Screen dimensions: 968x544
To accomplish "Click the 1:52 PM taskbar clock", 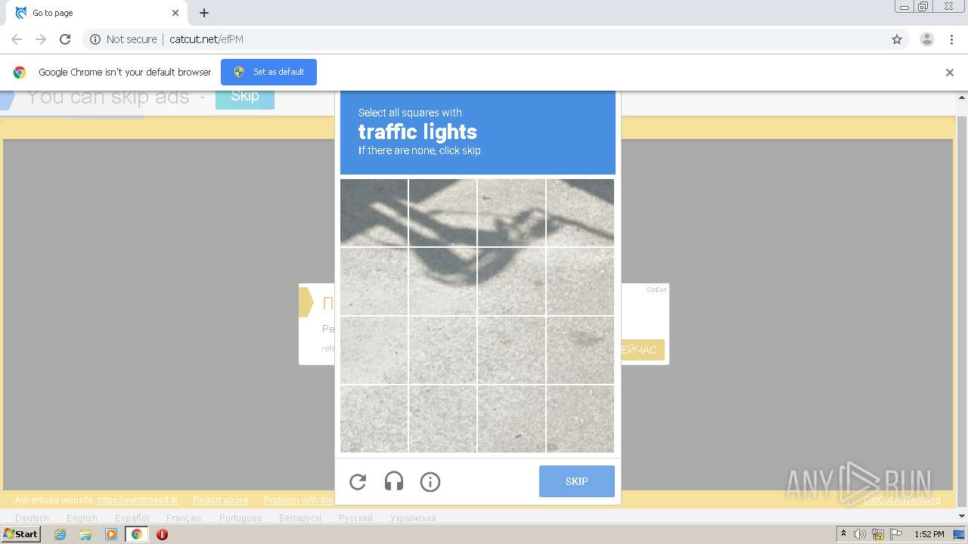I will [929, 534].
